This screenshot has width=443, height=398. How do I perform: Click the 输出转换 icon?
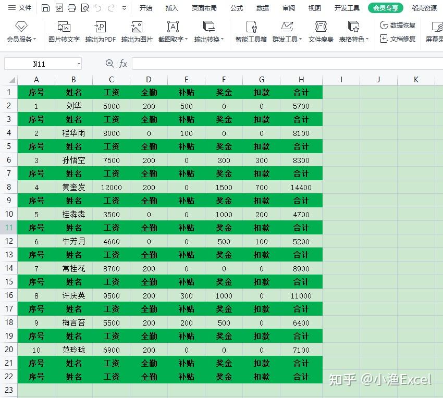(x=209, y=27)
